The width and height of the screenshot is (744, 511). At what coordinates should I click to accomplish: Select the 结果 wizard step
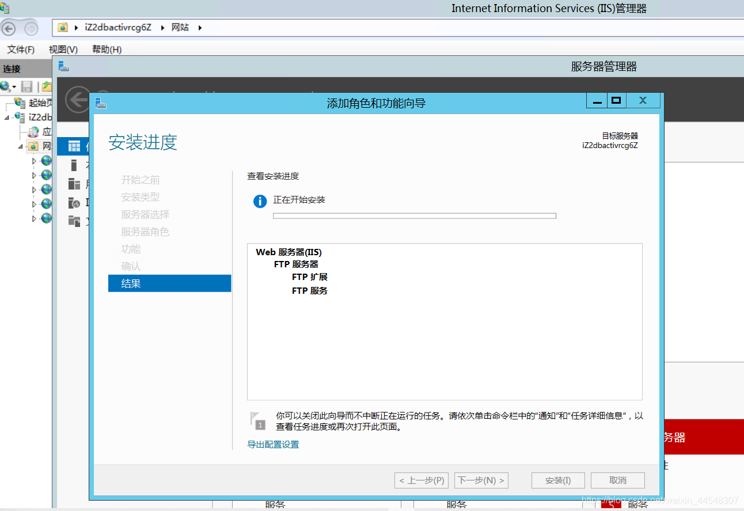tap(169, 283)
